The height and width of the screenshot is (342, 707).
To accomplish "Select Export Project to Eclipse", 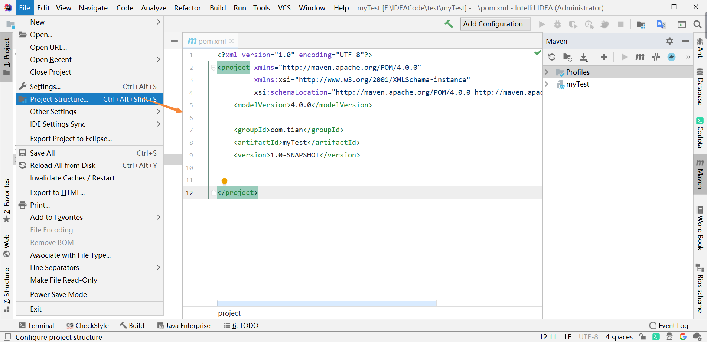I will [x=89, y=139].
